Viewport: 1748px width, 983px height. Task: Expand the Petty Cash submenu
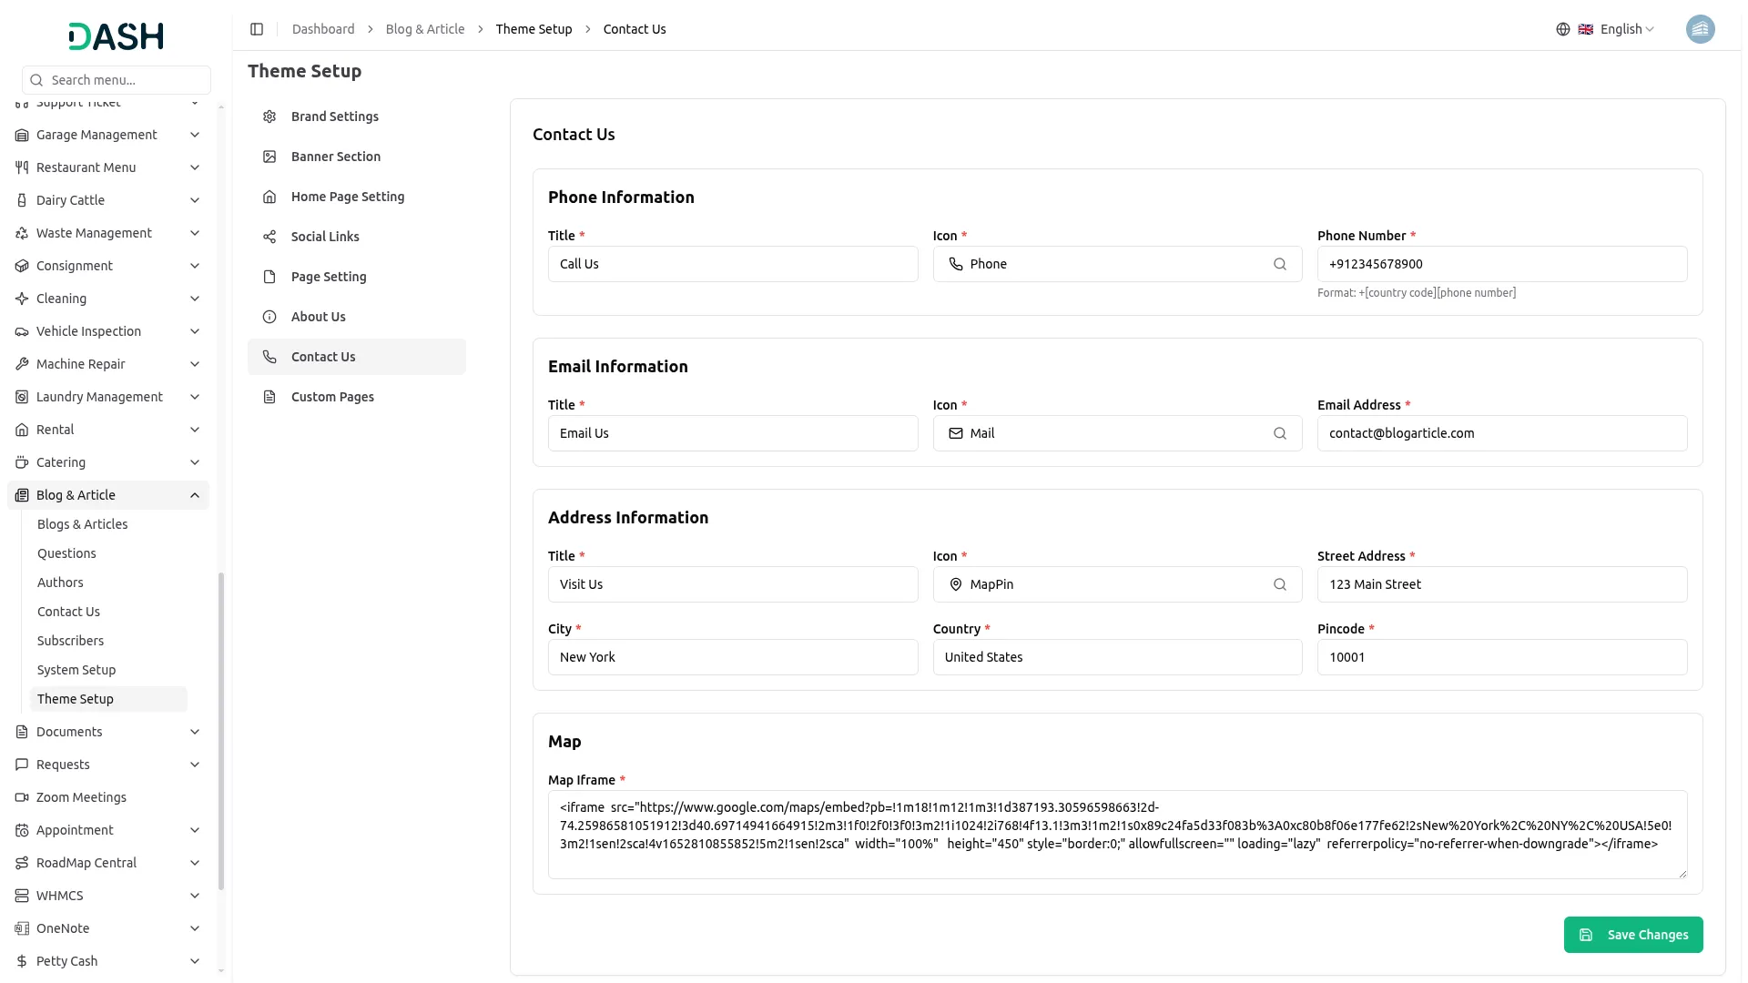[x=195, y=961]
